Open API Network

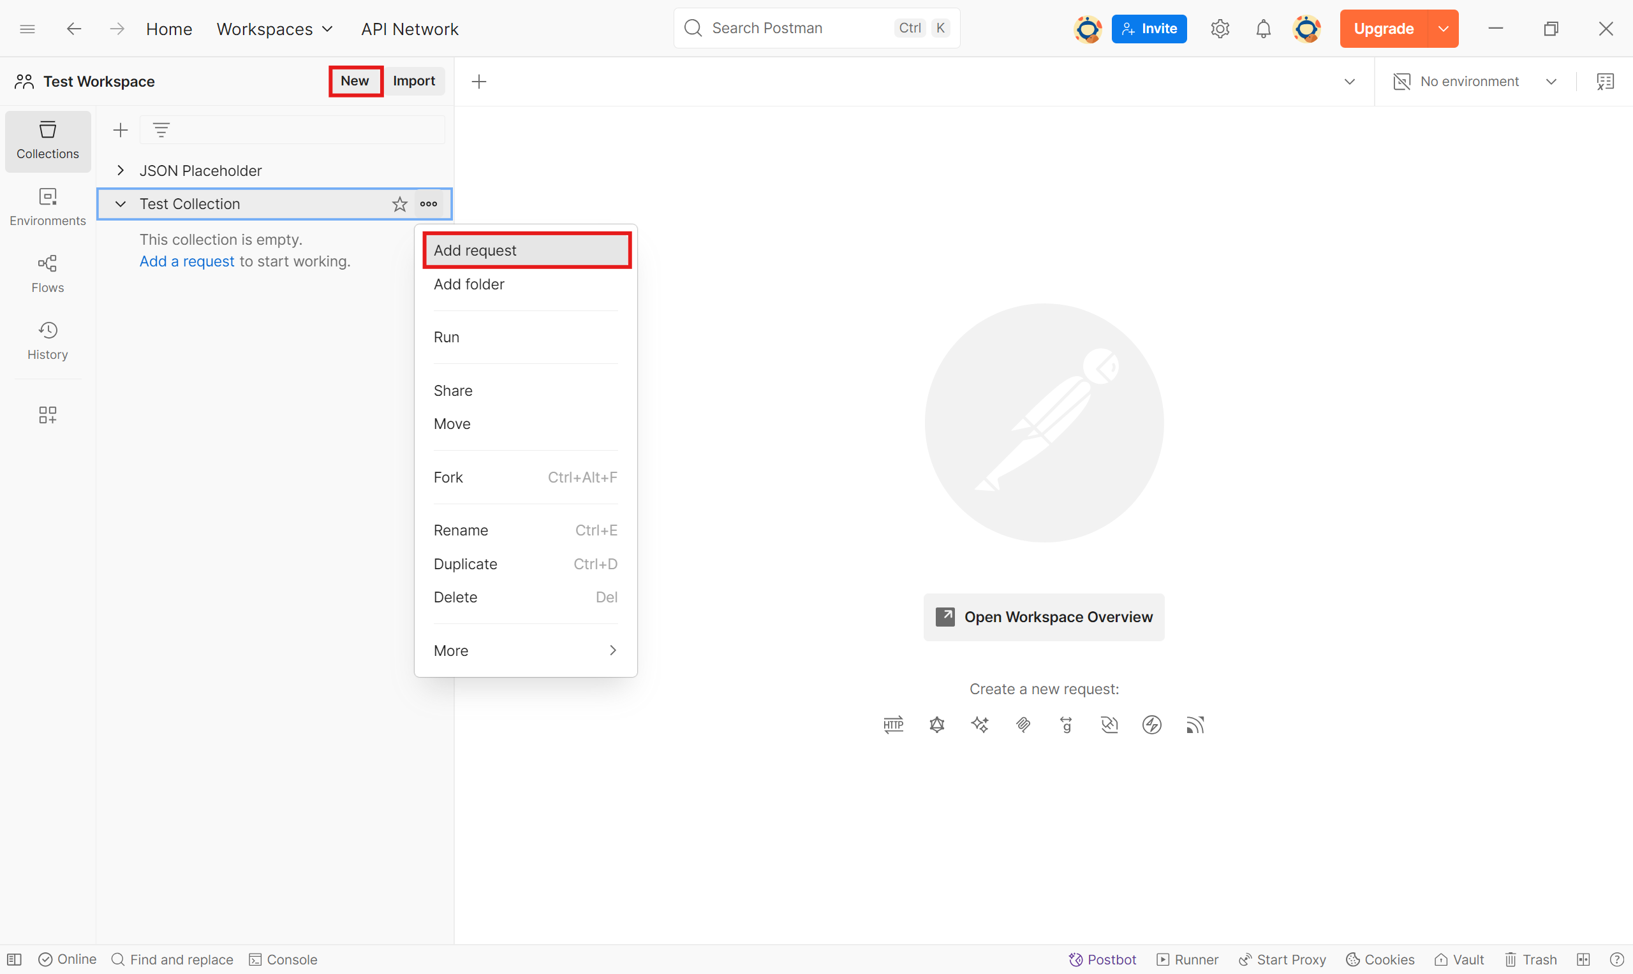(410, 29)
